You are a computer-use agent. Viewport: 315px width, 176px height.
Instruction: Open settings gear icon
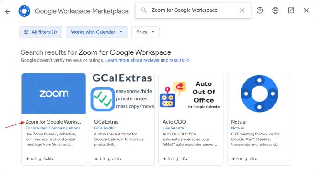[275, 10]
